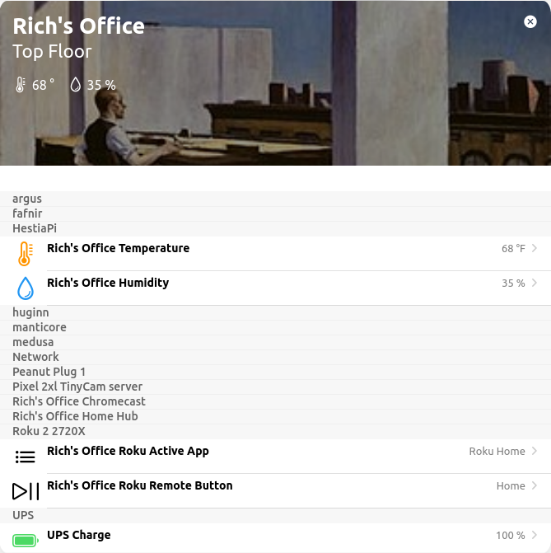Close the Rich's Office panel
Image resolution: width=551 pixels, height=553 pixels.
pos(530,22)
